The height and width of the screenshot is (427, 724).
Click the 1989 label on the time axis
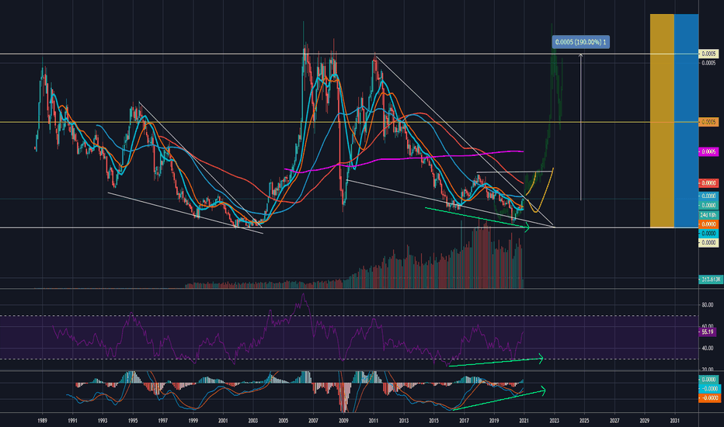[43, 421]
